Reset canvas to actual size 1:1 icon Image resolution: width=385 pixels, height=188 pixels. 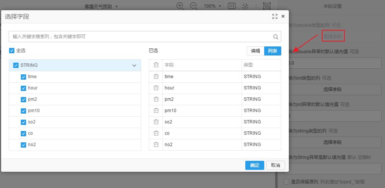pos(232,6)
